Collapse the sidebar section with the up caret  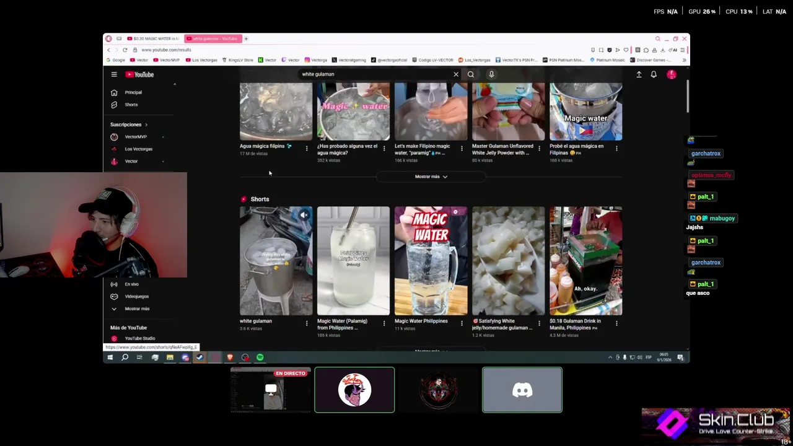pyautogui.click(x=175, y=84)
